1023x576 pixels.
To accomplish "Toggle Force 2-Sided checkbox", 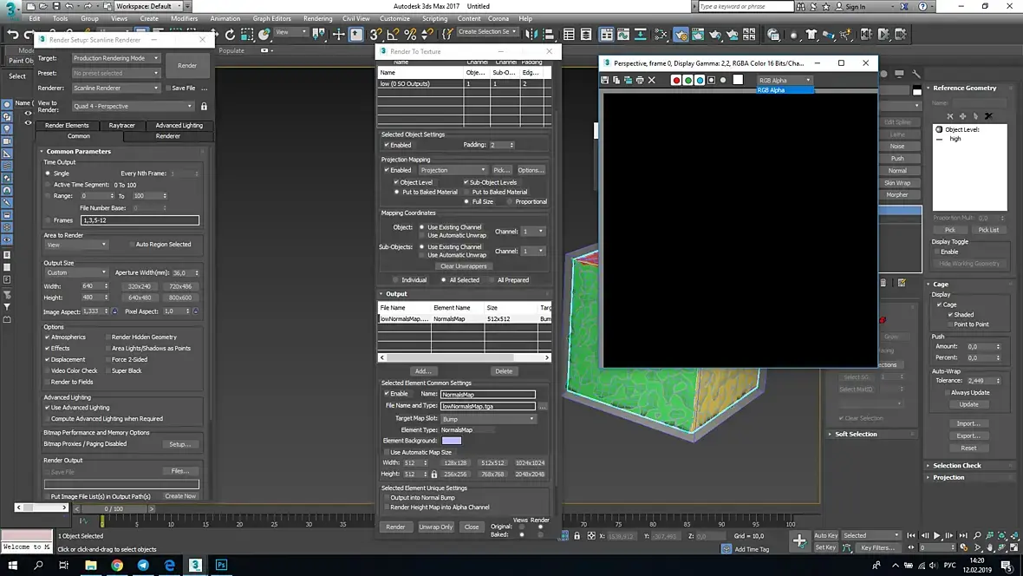I will pos(108,360).
